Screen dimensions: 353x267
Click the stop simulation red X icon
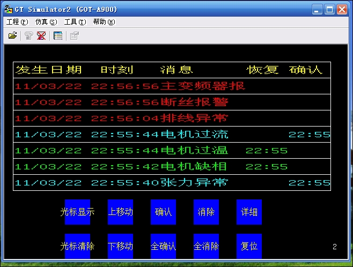(41, 36)
